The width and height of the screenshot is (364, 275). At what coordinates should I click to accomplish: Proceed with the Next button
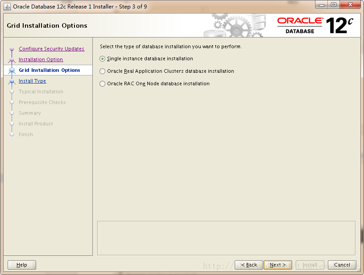click(x=278, y=265)
